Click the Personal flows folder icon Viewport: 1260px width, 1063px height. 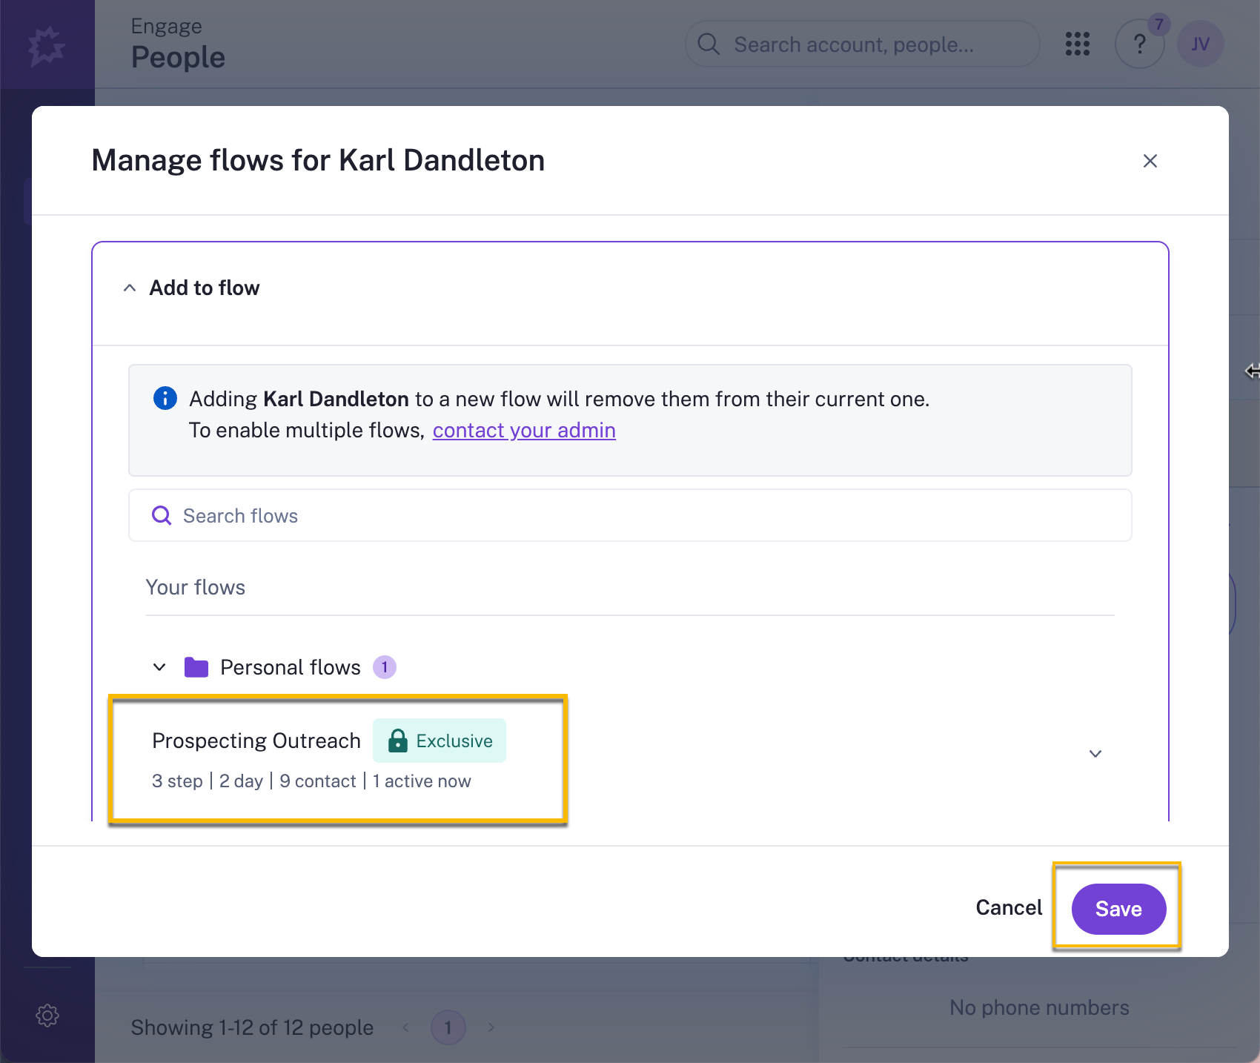[x=195, y=666]
